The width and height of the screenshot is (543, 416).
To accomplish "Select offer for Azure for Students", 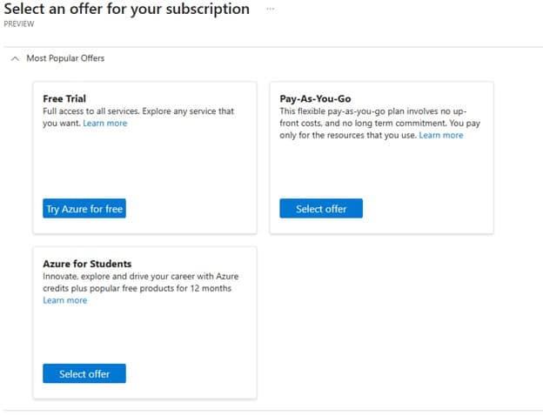I will click(84, 373).
